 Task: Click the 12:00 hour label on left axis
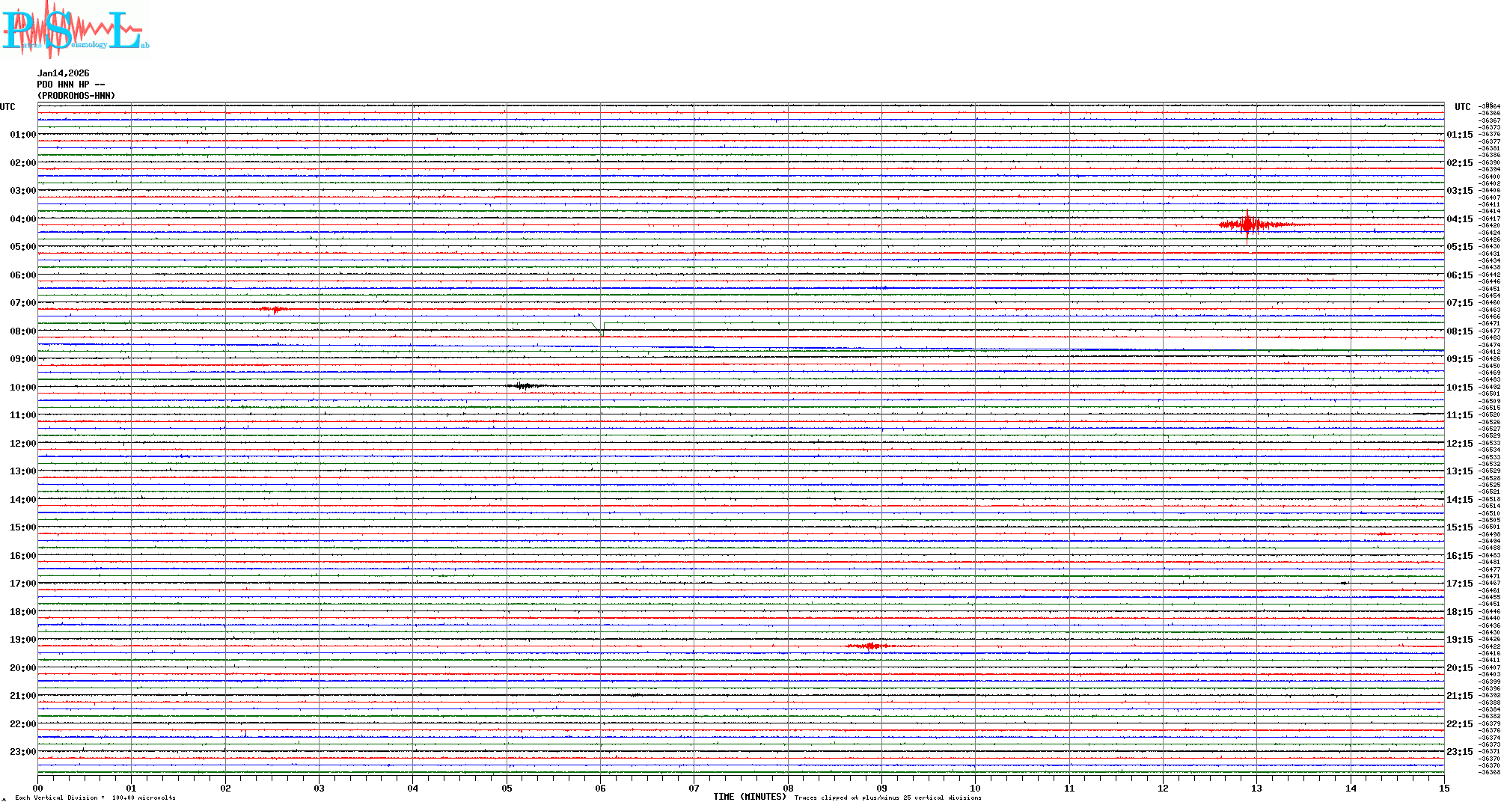click(22, 444)
